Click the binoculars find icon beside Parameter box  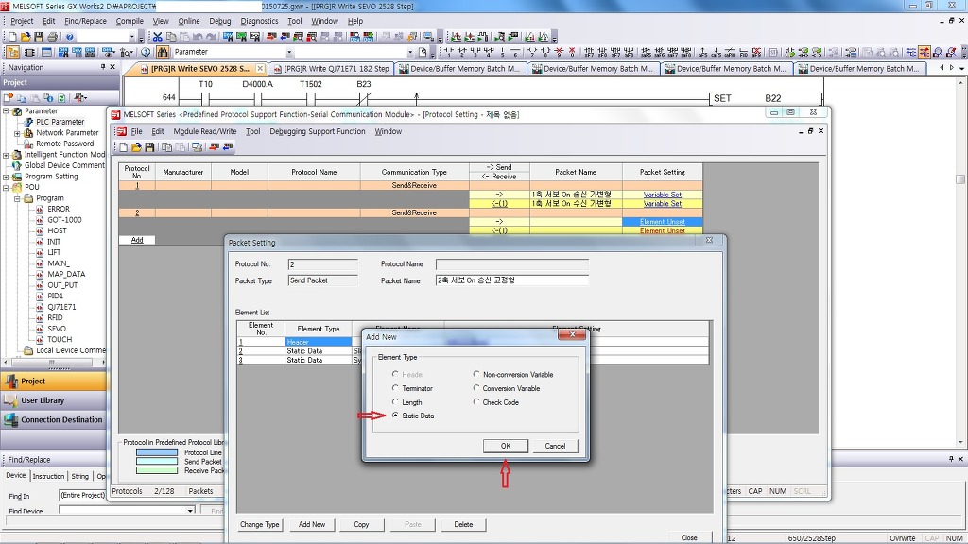[x=163, y=52]
